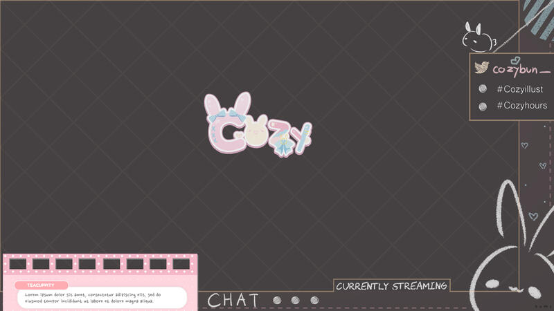
Task: Select the bullet beside #Cozyillust
Action: [x=483, y=89]
